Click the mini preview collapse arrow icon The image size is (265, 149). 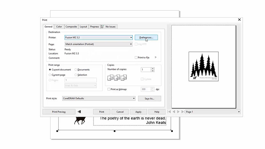(79, 112)
